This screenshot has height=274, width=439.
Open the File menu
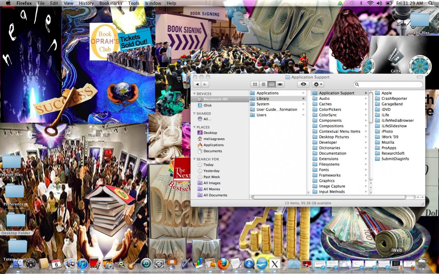[x=41, y=3]
